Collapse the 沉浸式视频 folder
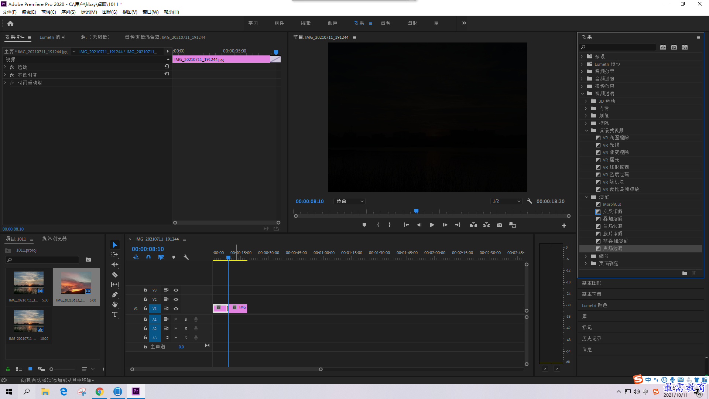The width and height of the screenshot is (709, 399). click(586, 130)
